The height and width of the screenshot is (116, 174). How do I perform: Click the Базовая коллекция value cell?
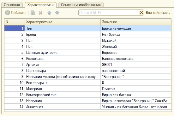click(x=136, y=59)
